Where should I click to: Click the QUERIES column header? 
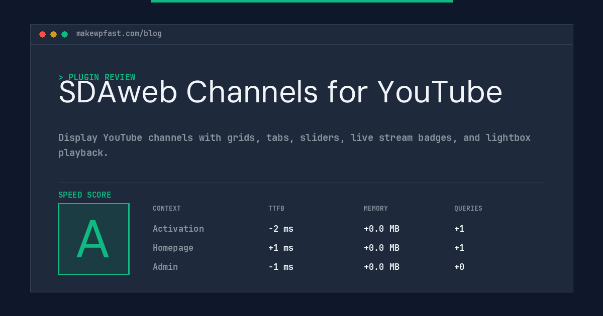click(x=468, y=209)
